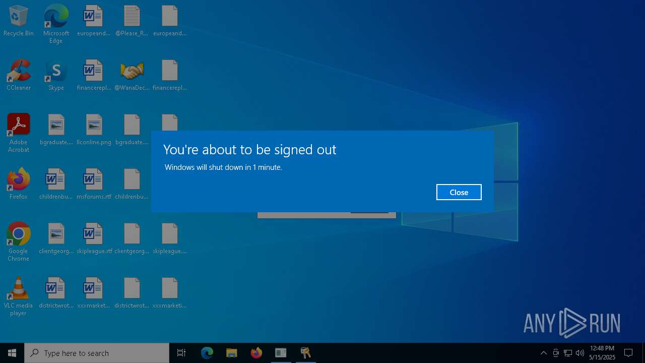Open Firefox from the taskbar
The height and width of the screenshot is (363, 645).
click(256, 353)
